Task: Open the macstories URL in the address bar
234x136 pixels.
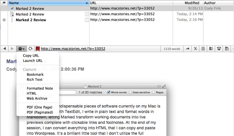Action: [73, 49]
